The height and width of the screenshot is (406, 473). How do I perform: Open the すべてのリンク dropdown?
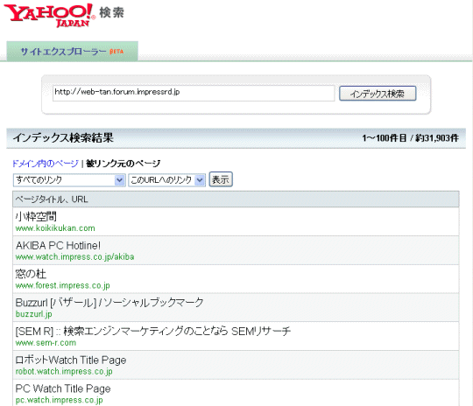click(x=69, y=180)
